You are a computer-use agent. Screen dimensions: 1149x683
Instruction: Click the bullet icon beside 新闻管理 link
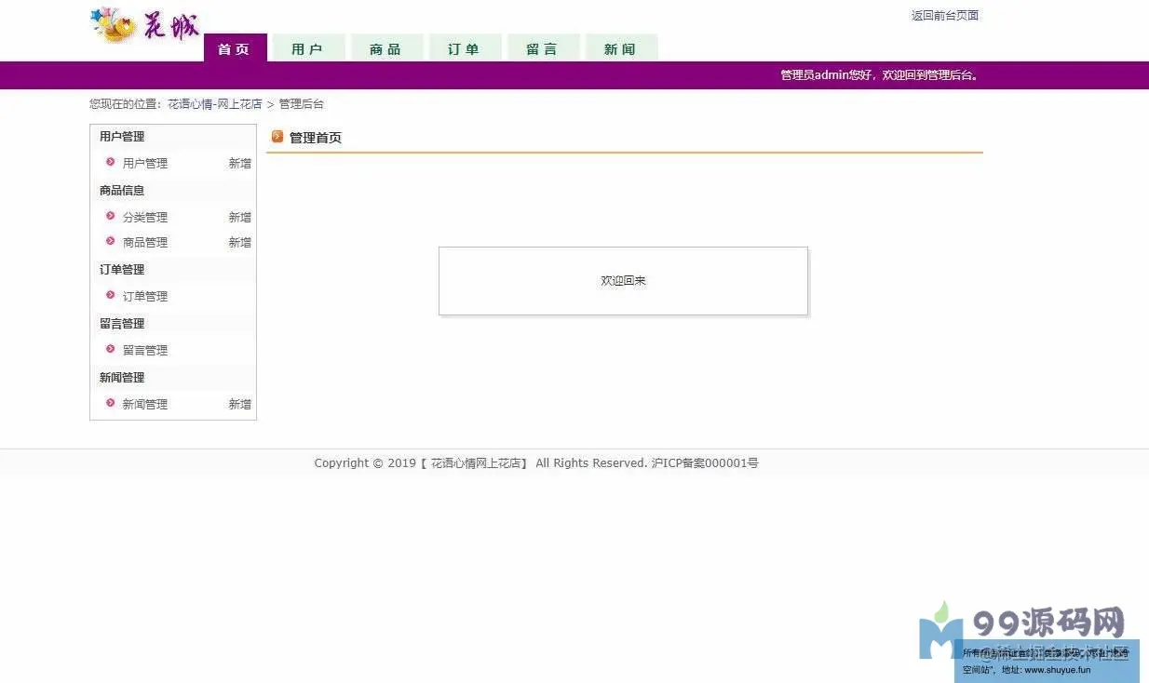tap(111, 403)
